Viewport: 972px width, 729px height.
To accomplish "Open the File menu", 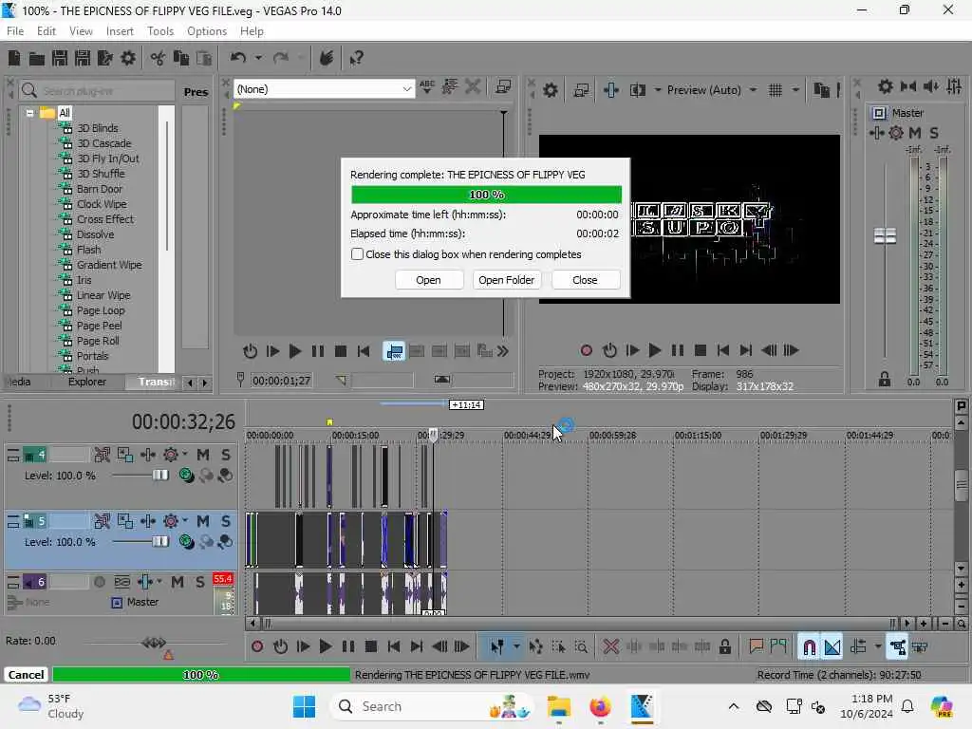I will point(15,31).
